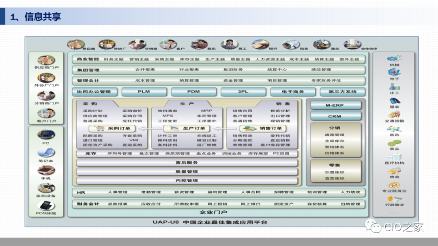Click the PLM button
Screen dimensions: 438x246
coord(144,92)
